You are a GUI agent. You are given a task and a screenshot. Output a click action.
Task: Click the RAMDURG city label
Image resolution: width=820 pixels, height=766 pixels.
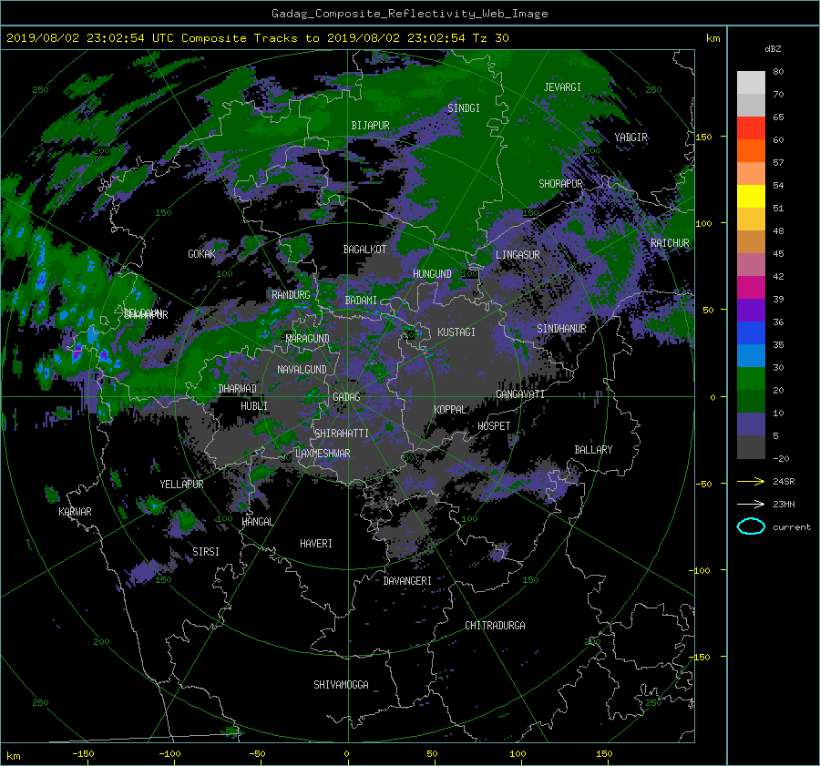click(x=291, y=295)
